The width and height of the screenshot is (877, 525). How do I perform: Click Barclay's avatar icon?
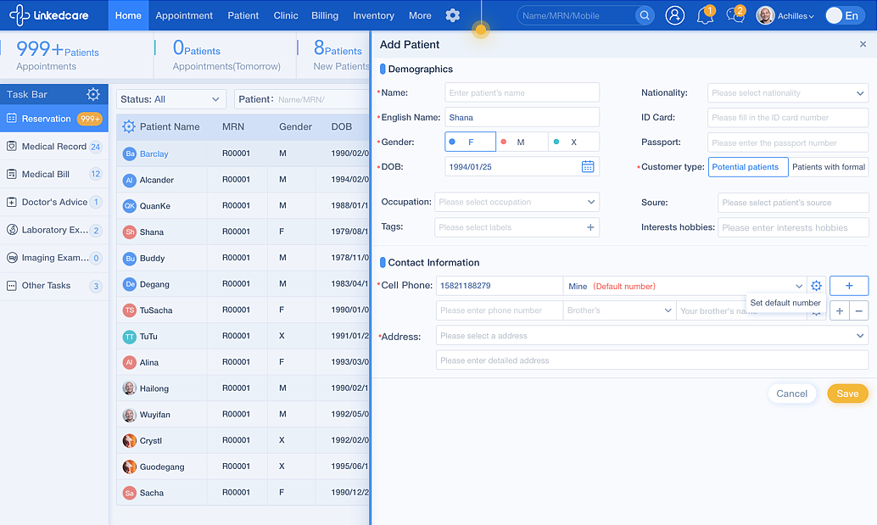point(129,154)
